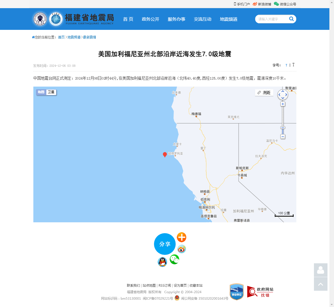
Task: Click the orange plus share icon
Action: coord(181,237)
